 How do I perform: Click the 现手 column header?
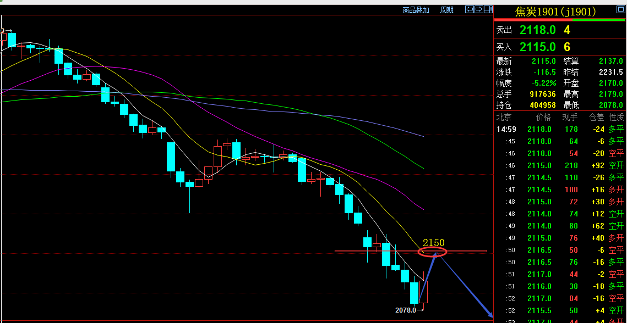pyautogui.click(x=570, y=118)
